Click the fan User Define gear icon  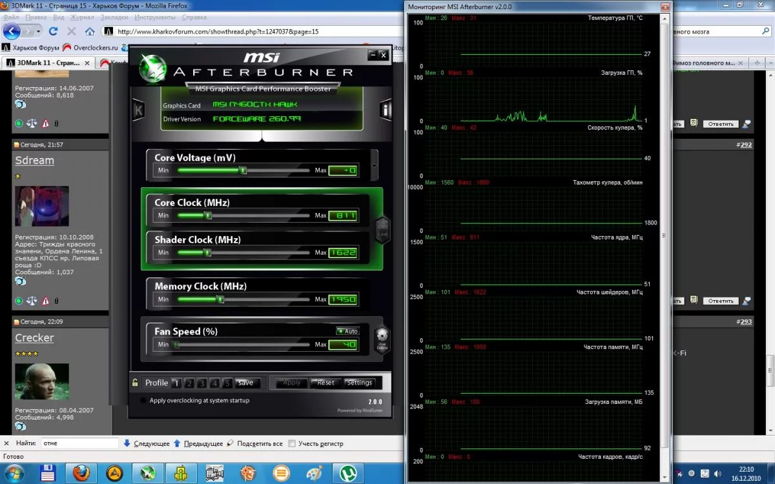point(382,339)
